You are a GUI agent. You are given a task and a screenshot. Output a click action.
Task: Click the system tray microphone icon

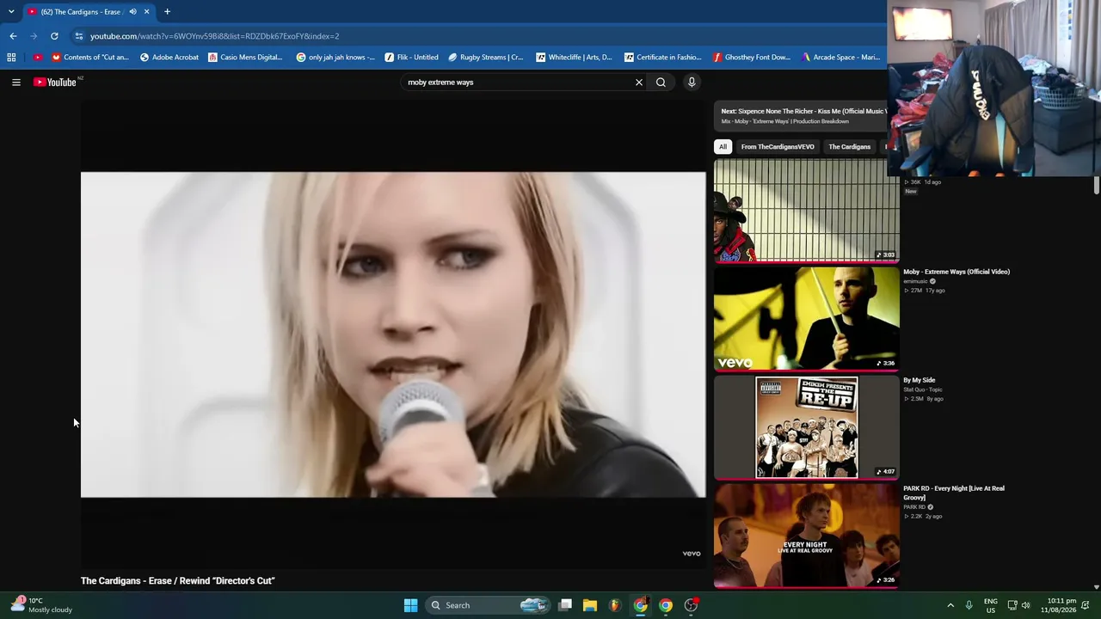coord(969,605)
